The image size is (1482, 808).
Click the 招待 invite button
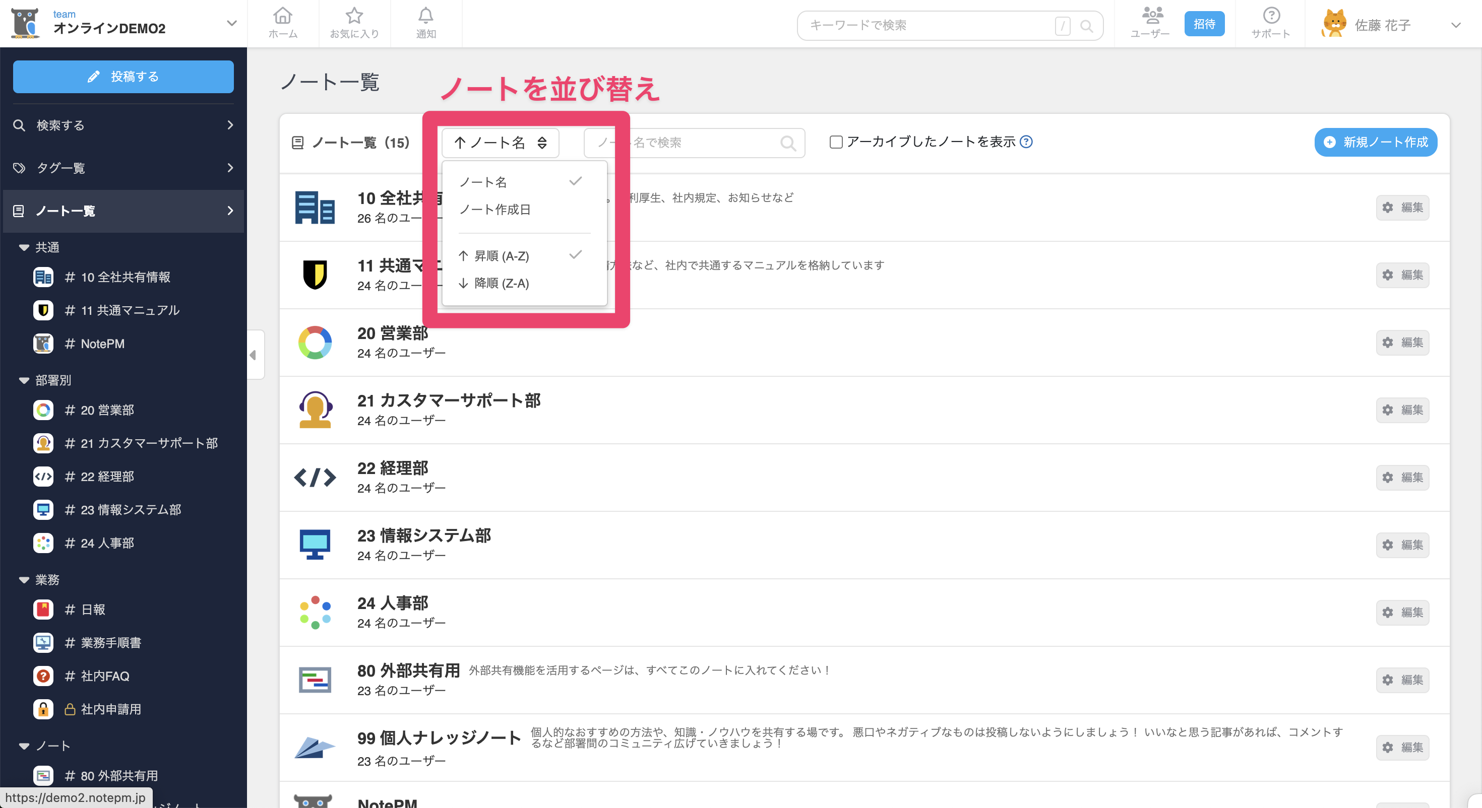click(x=1204, y=24)
